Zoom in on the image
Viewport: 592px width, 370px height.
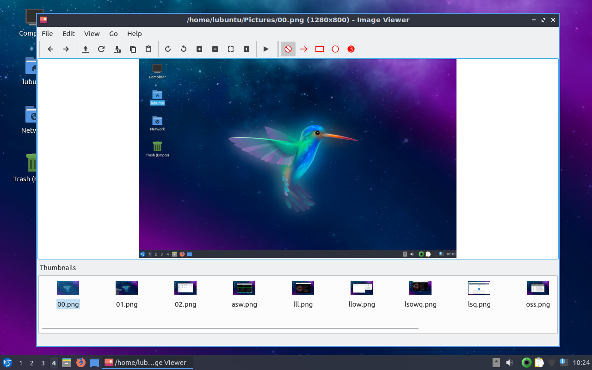[x=199, y=49]
